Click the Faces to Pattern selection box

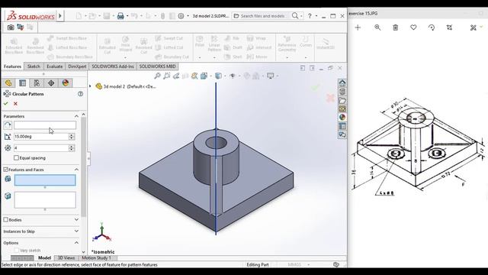coord(45,200)
